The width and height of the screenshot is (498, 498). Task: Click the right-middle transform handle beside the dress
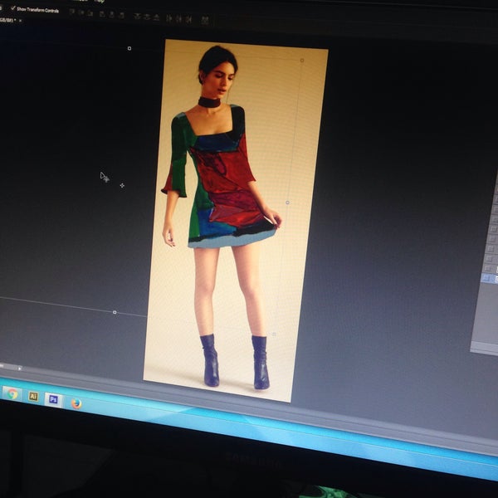[287, 203]
